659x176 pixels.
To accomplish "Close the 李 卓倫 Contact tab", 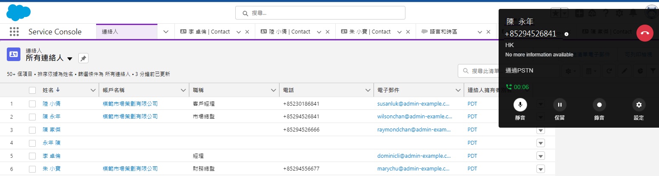I will click(x=247, y=32).
